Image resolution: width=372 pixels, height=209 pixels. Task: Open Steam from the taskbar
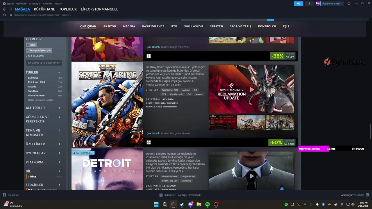(182, 204)
